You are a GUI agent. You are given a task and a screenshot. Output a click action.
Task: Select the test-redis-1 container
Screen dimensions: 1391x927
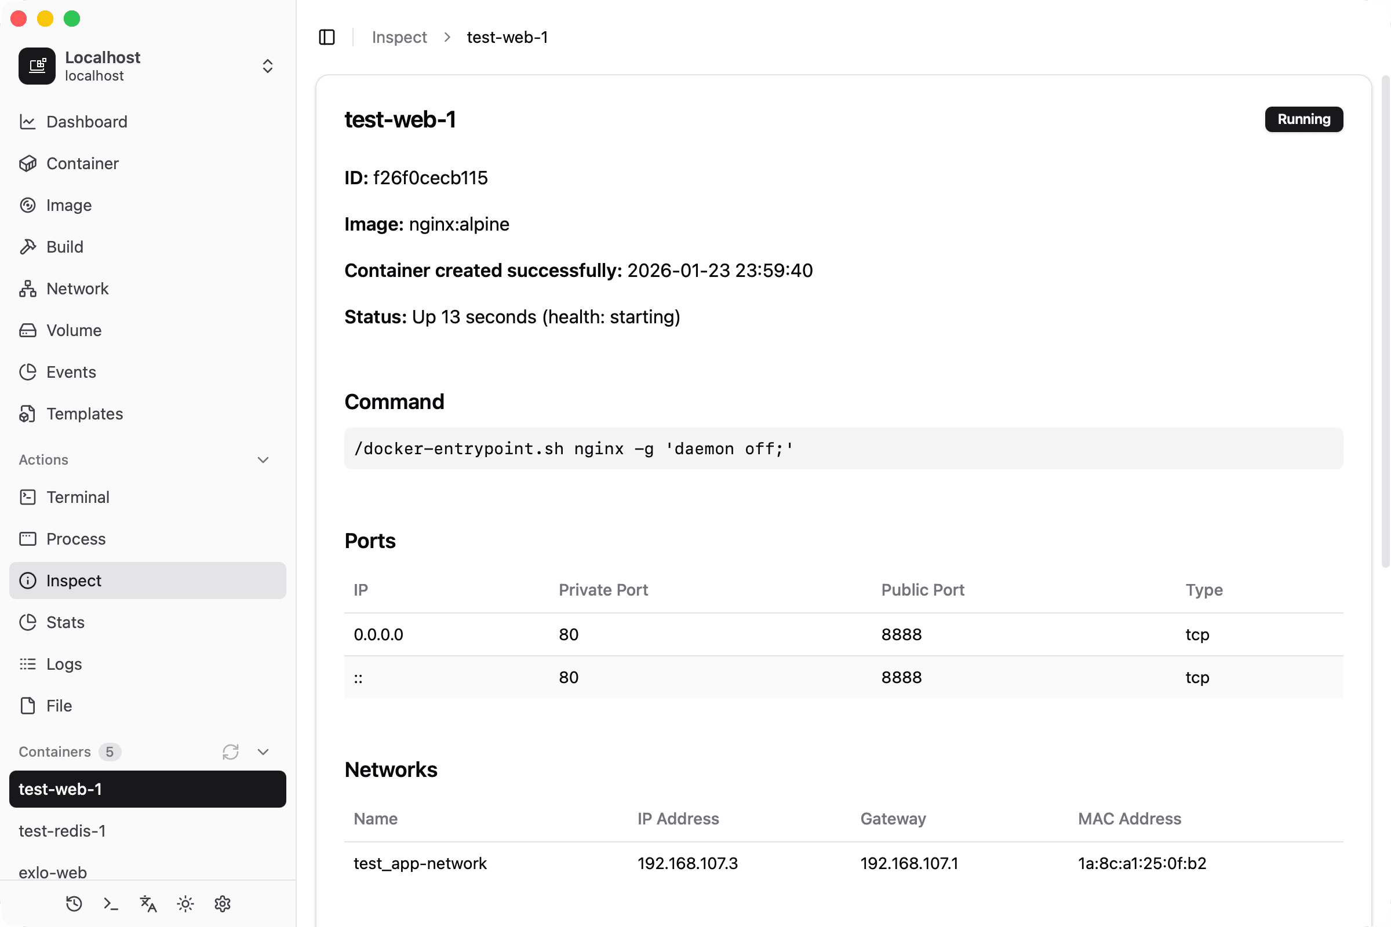[x=62, y=831]
